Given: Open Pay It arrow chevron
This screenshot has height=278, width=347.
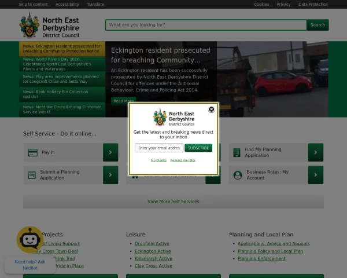Looking at the screenshot, I should point(110,152).
